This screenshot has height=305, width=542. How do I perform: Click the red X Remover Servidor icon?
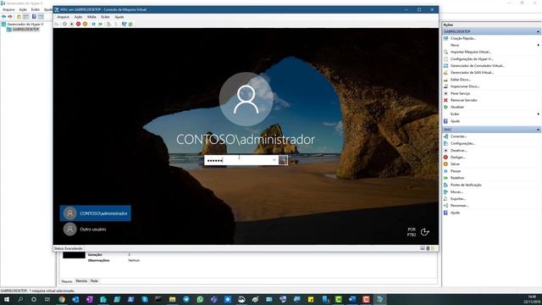445,100
